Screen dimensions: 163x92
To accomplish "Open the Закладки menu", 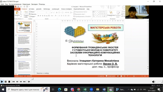I will [x=34, y=4].
